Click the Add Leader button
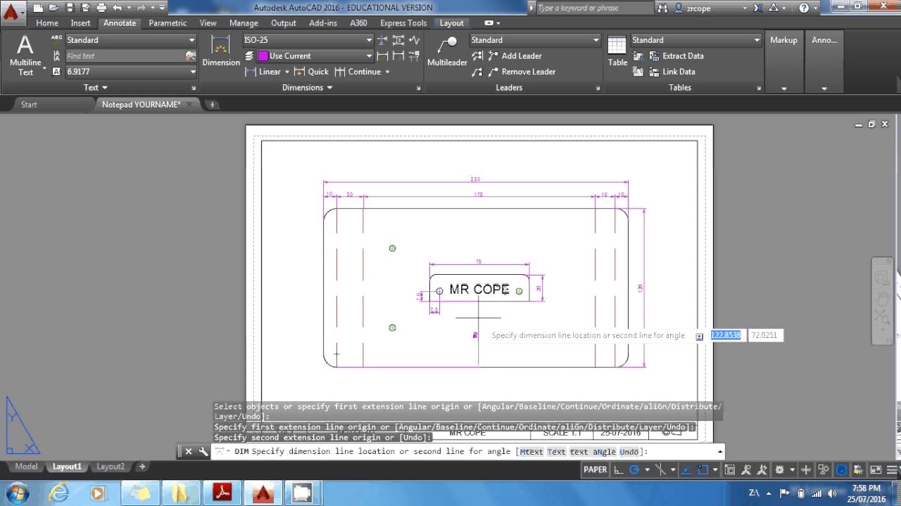Screen dimensions: 901x506 coord(514,56)
